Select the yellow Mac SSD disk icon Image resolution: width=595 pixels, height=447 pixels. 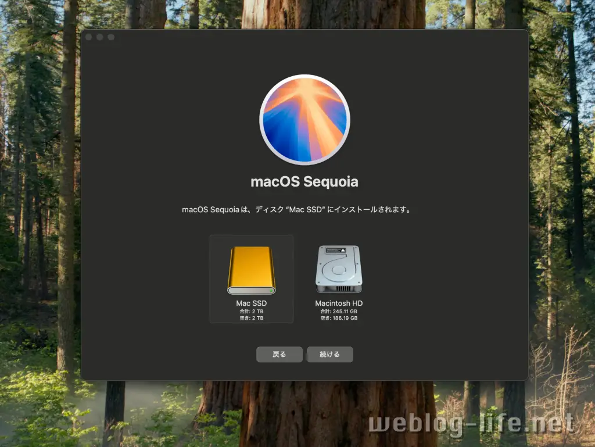251,270
